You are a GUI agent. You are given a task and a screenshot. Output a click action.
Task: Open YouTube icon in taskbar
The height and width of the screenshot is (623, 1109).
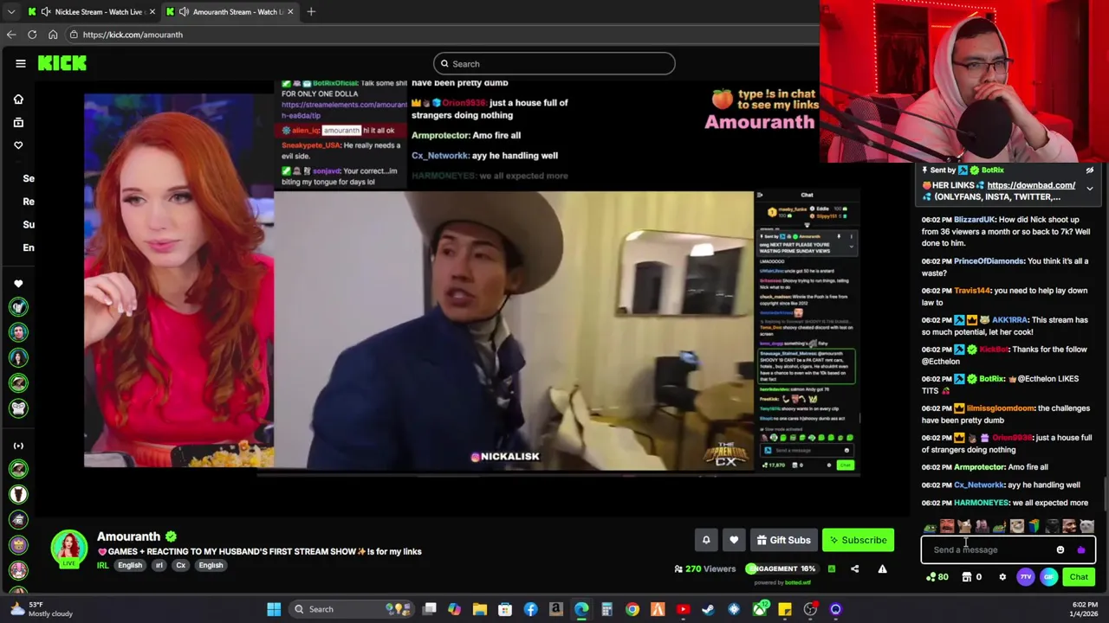tap(683, 609)
